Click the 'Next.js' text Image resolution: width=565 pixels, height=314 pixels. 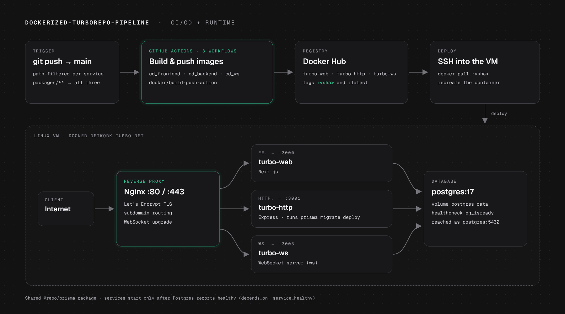[268, 172]
